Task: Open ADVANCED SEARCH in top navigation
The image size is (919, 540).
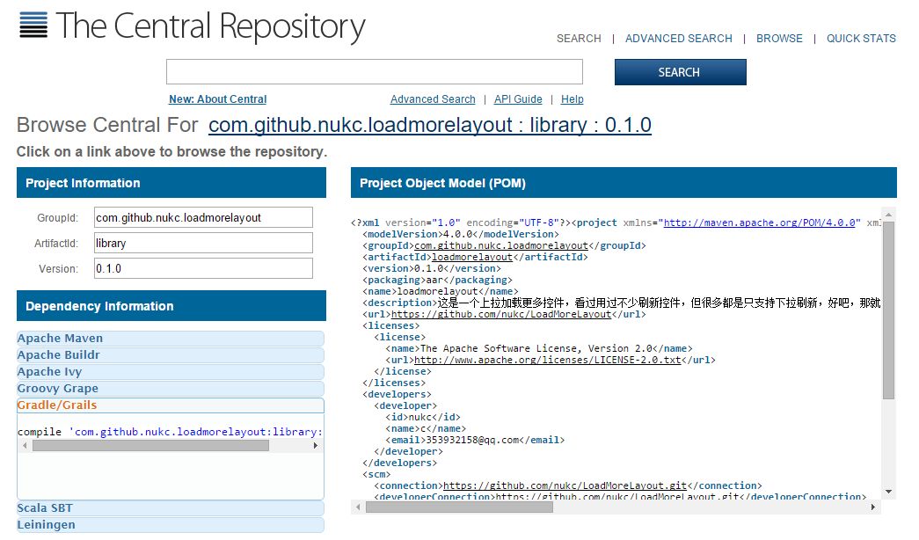Action: [678, 39]
